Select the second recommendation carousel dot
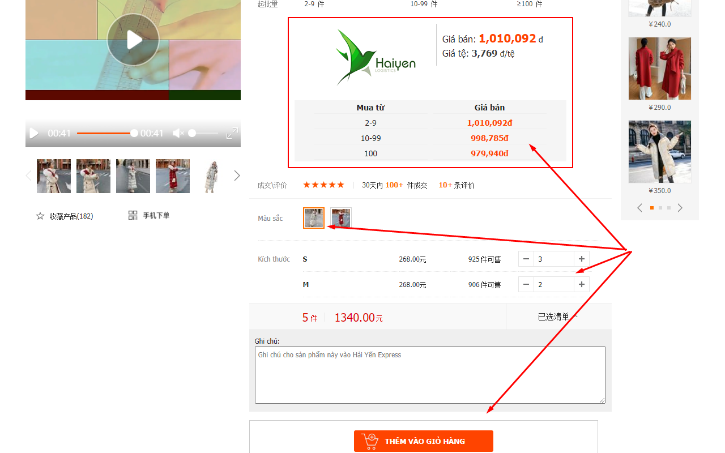This screenshot has width=725, height=453. (x=660, y=208)
